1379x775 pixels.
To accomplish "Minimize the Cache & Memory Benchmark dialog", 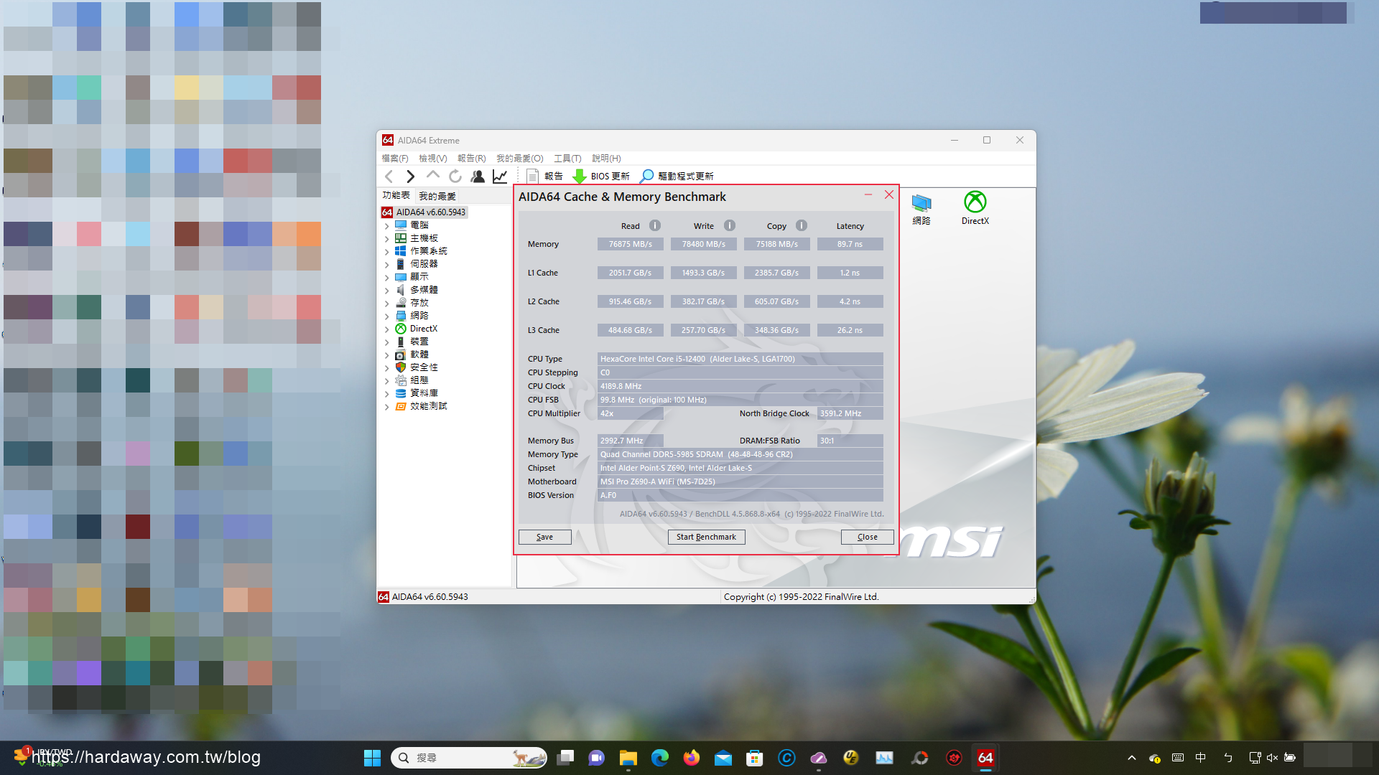I will pyautogui.click(x=868, y=194).
